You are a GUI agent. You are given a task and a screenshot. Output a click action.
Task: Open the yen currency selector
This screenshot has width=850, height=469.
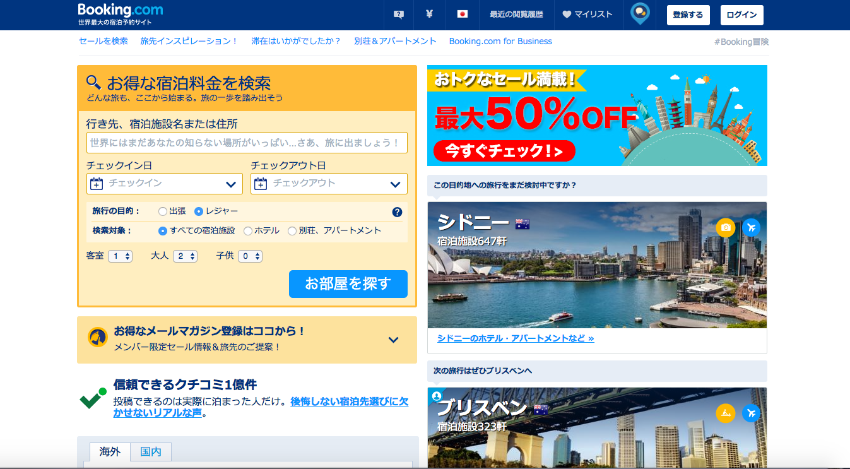(x=429, y=15)
